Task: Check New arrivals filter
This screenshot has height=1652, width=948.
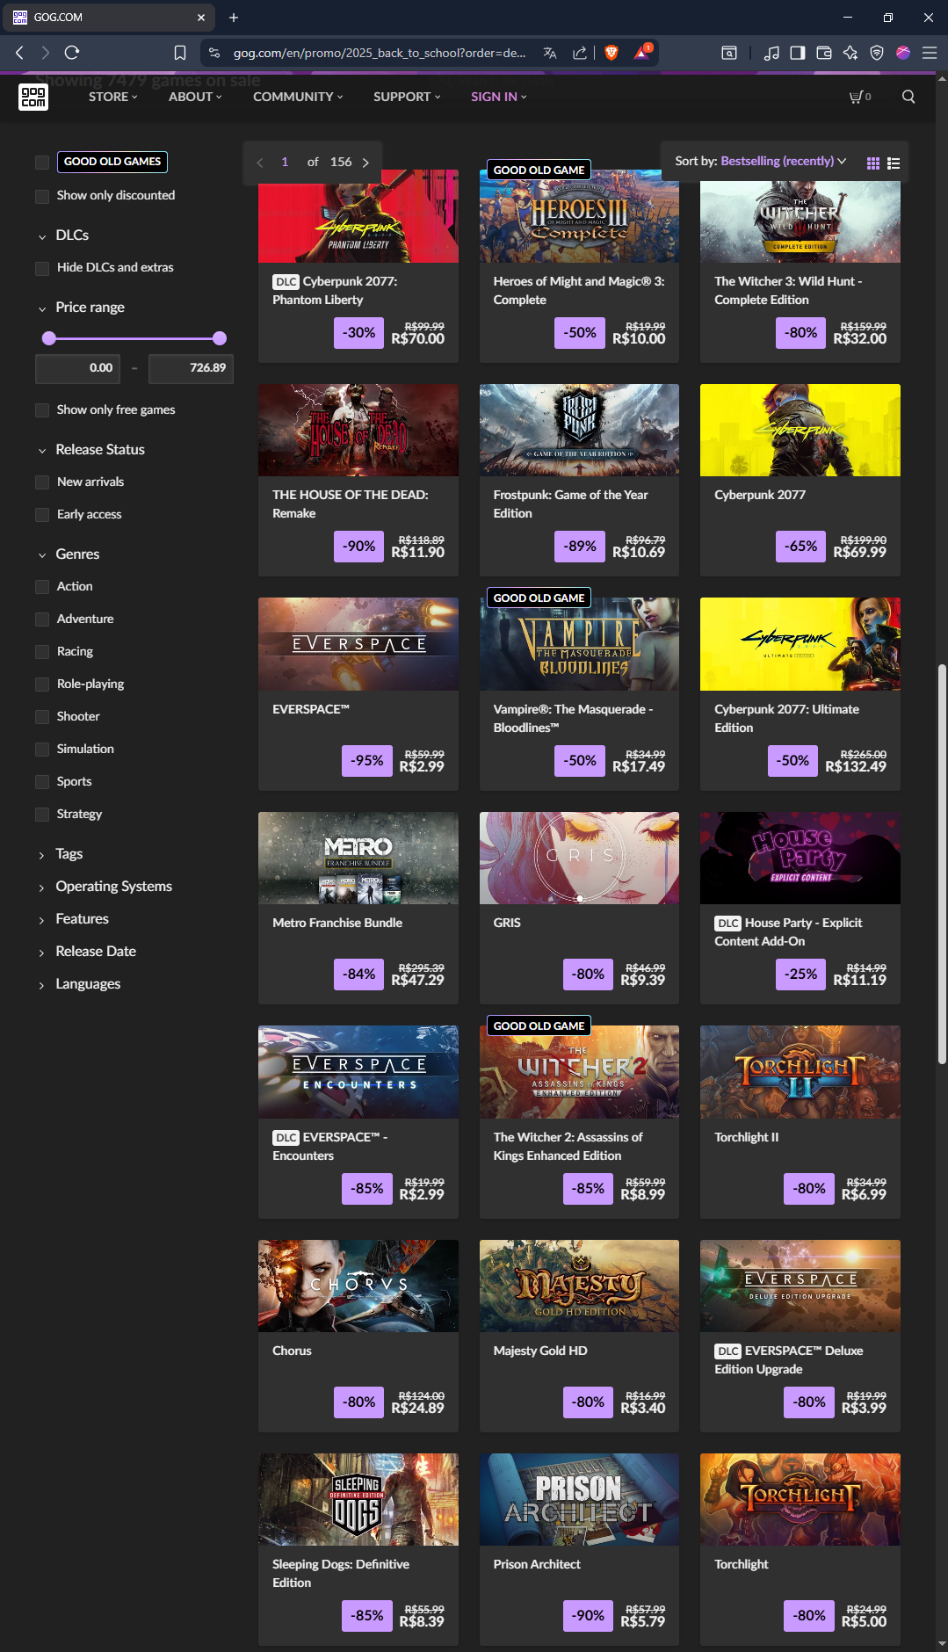Action: tap(42, 482)
